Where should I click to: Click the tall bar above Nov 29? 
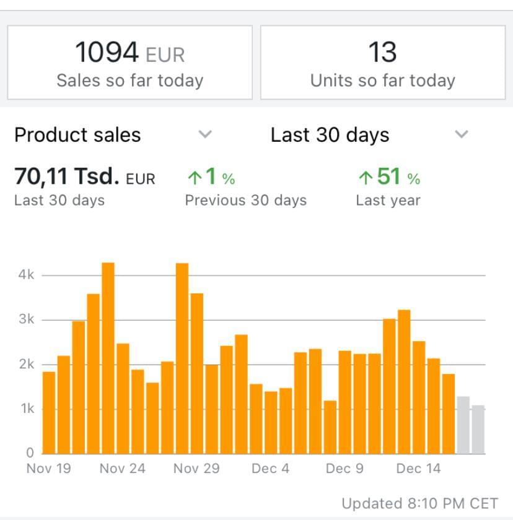[182, 358]
